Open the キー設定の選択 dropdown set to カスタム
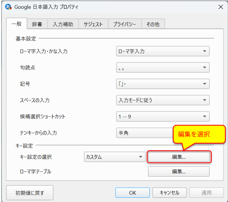The height and width of the screenshot is (202, 228). [115, 157]
